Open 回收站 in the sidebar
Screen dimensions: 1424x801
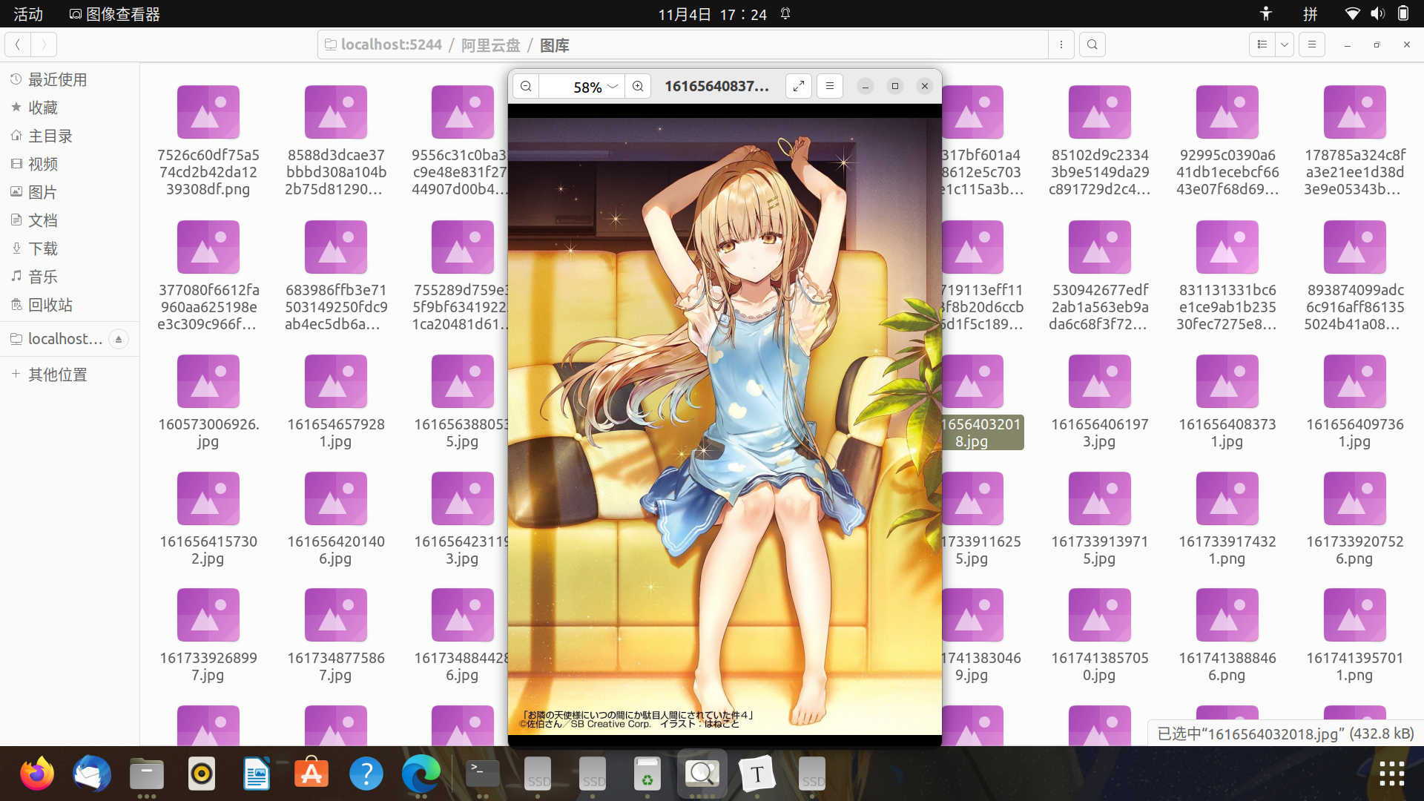coord(70,305)
